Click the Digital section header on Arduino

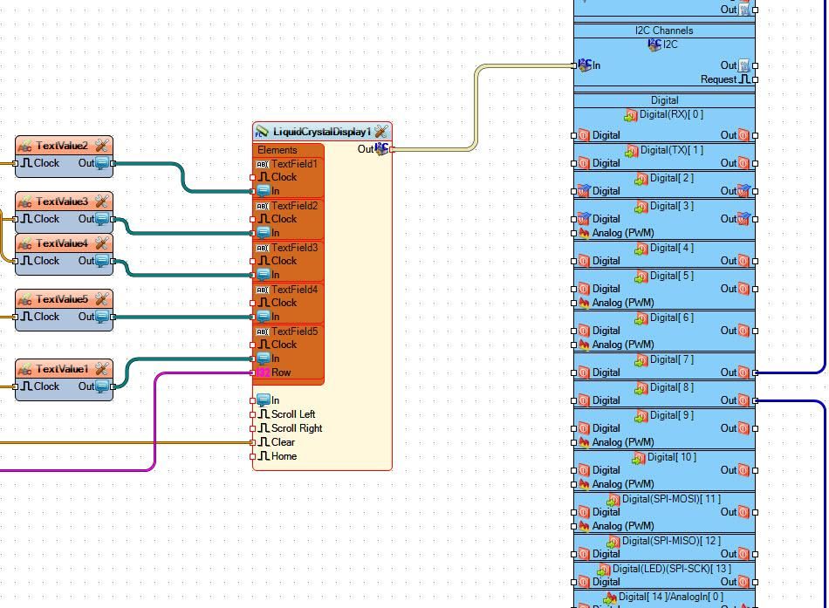(664, 100)
